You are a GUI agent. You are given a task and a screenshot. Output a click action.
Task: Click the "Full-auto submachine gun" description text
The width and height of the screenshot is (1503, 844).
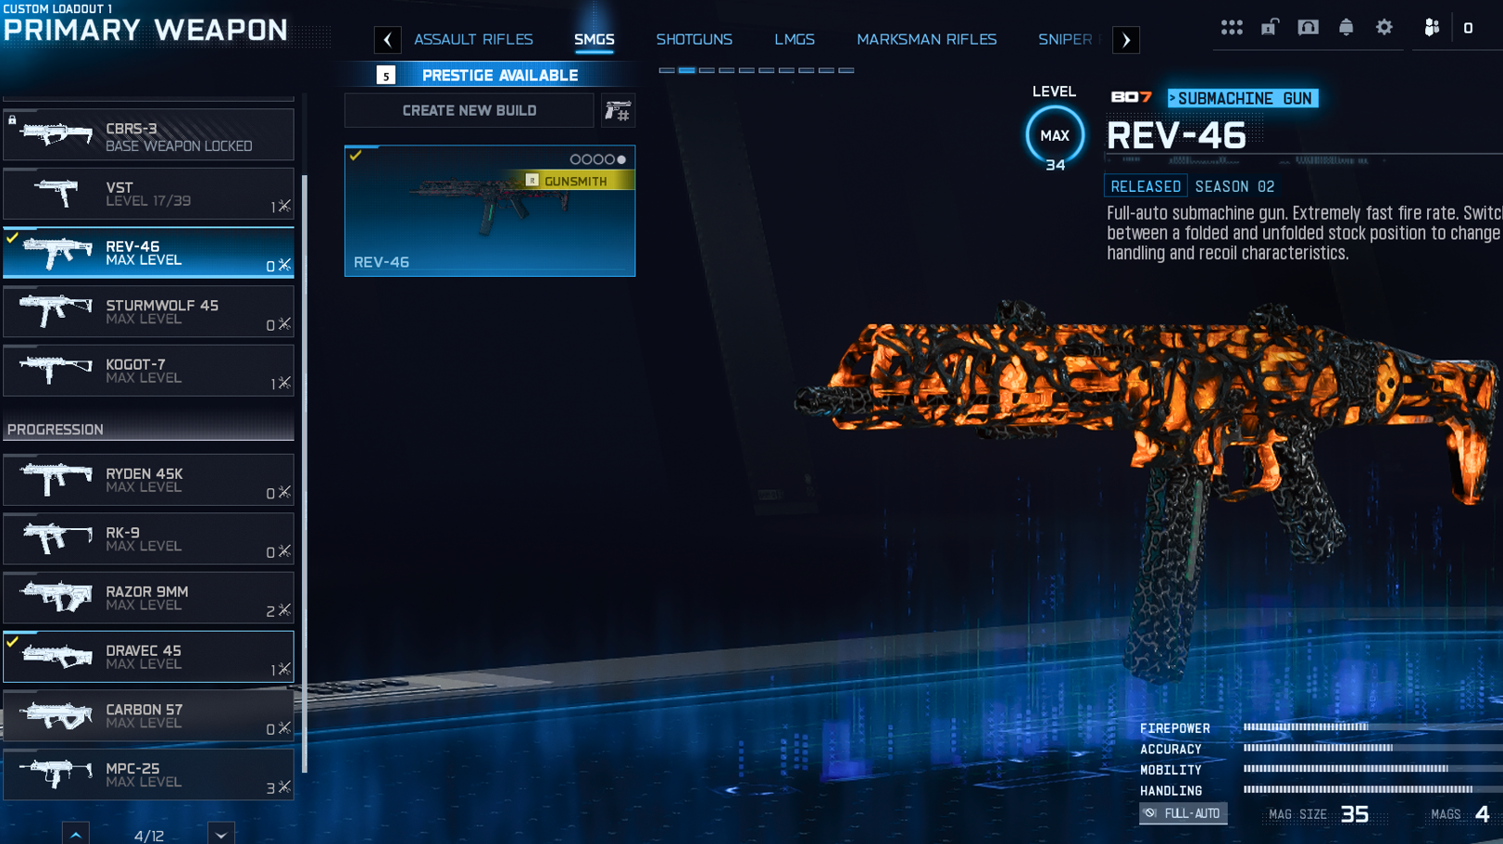click(1305, 233)
